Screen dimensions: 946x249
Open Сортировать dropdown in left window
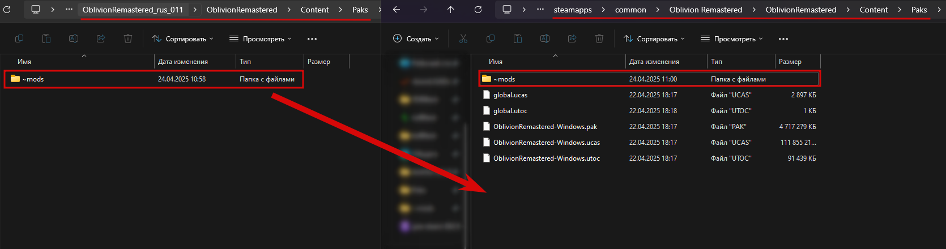pyautogui.click(x=183, y=38)
